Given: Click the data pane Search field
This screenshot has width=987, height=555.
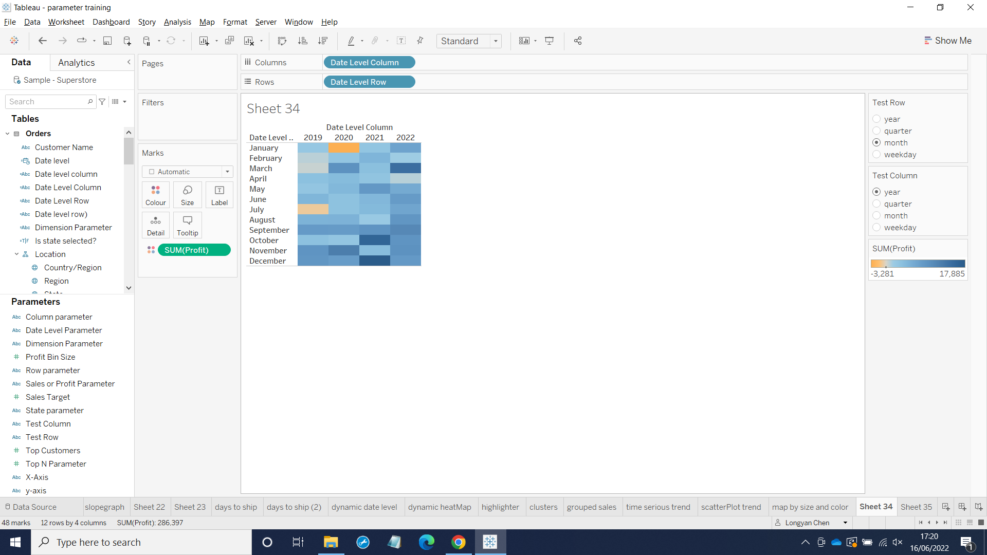Looking at the screenshot, I should [x=47, y=102].
